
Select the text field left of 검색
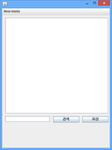tap(27, 119)
